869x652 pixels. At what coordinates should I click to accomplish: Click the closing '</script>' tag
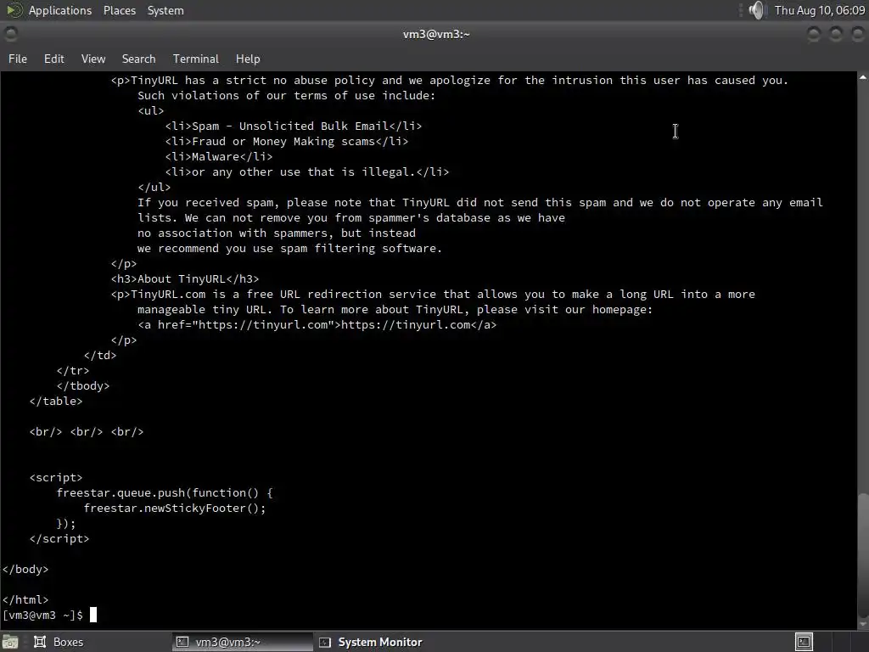tap(59, 538)
